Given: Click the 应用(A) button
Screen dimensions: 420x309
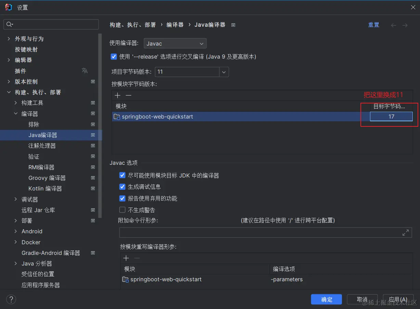Looking at the screenshot, I should (398, 299).
